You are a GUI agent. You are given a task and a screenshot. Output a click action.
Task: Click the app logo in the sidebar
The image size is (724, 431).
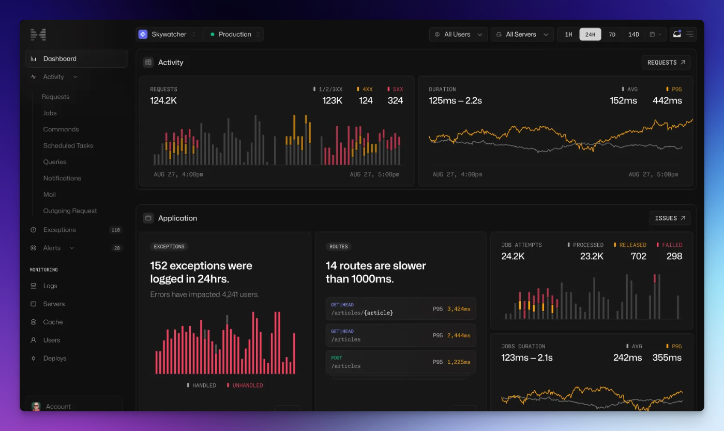click(x=38, y=35)
